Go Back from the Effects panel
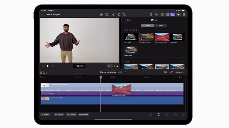 [x=128, y=20]
